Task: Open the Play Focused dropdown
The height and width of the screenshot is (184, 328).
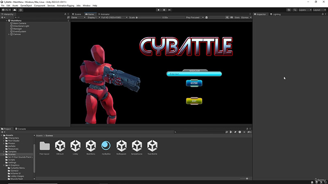Action: tap(195, 18)
